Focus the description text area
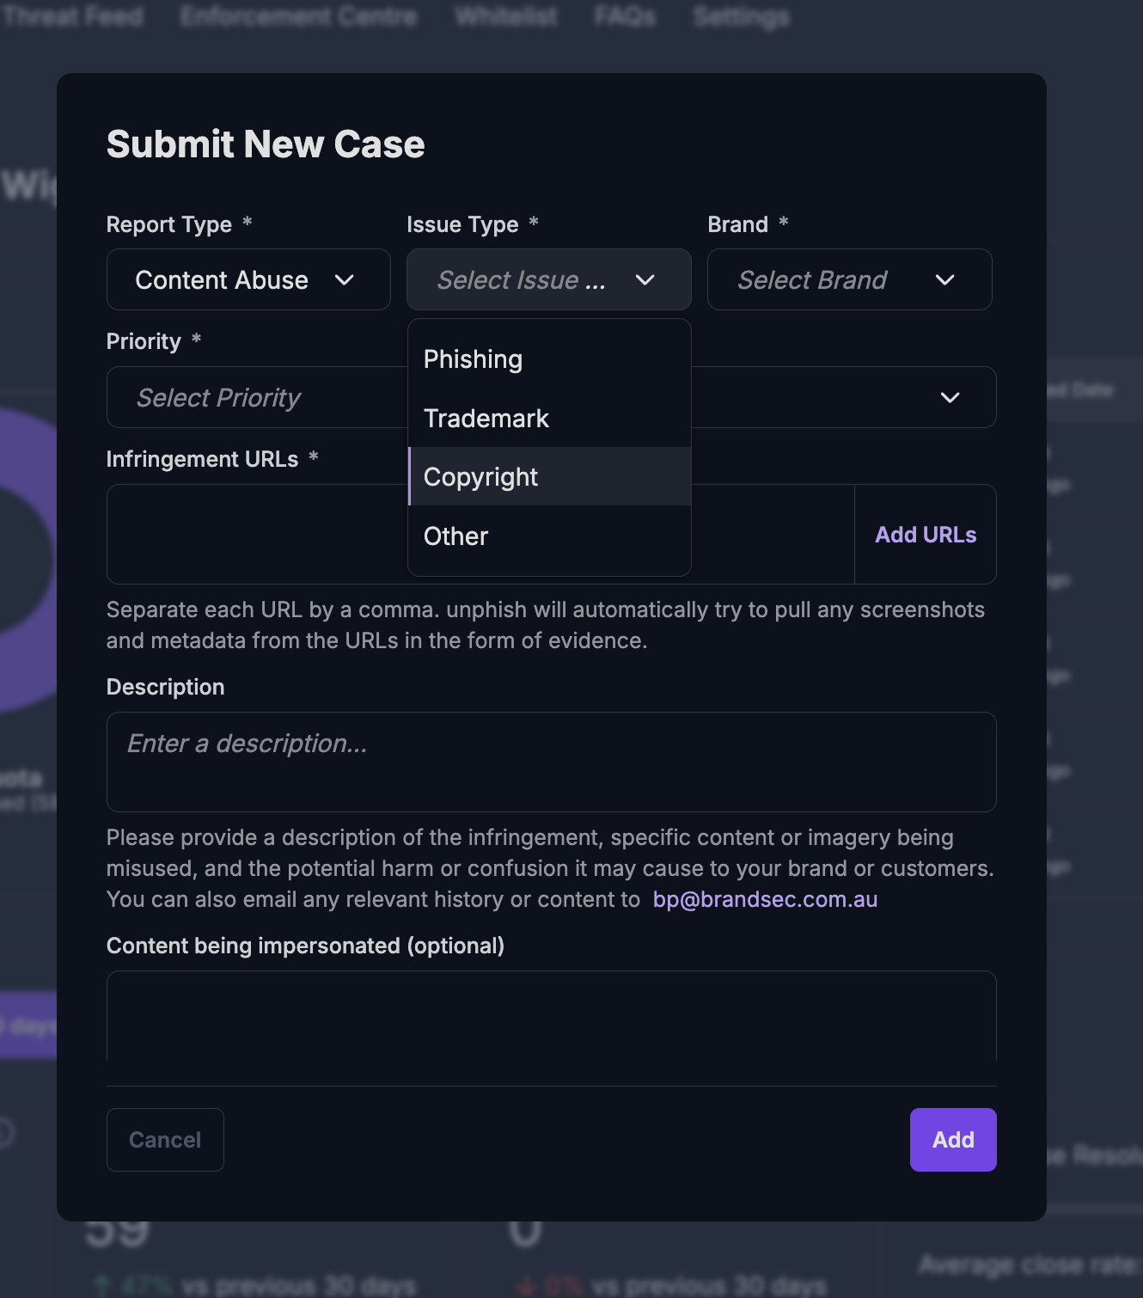The width and height of the screenshot is (1143, 1298). point(551,762)
